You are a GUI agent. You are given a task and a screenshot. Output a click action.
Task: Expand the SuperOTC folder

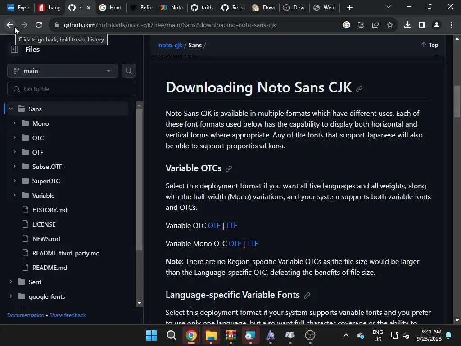14,181
